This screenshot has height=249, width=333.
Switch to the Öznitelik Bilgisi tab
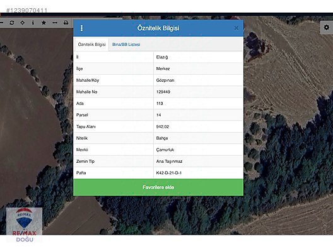91,45
